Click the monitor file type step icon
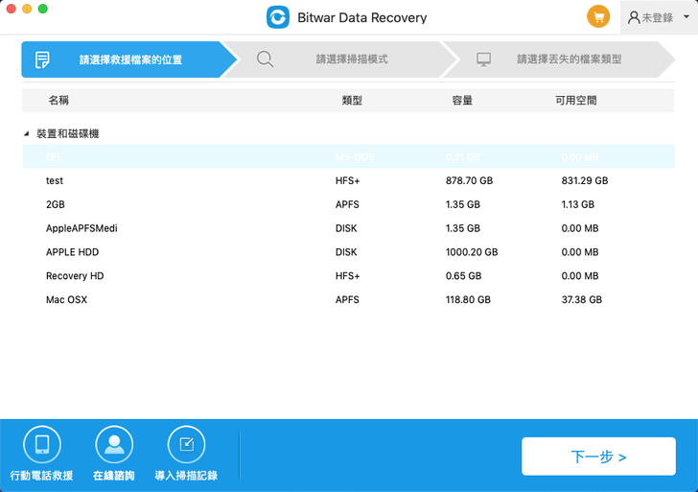This screenshot has width=698, height=492. pyautogui.click(x=484, y=59)
